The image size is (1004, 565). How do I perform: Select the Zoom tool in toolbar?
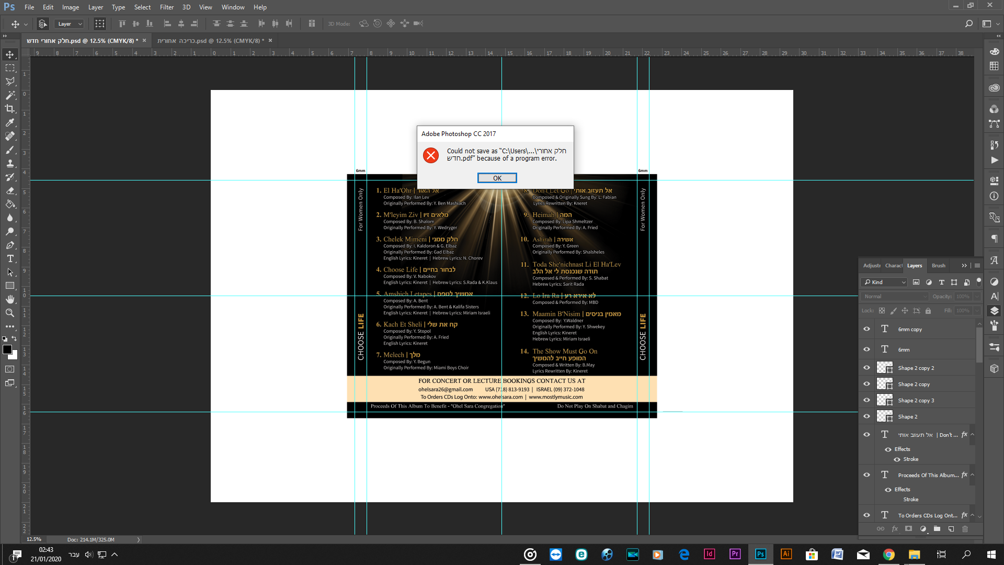click(x=10, y=313)
